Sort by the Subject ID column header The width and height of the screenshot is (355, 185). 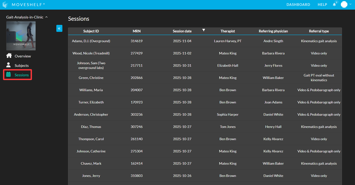click(x=91, y=31)
